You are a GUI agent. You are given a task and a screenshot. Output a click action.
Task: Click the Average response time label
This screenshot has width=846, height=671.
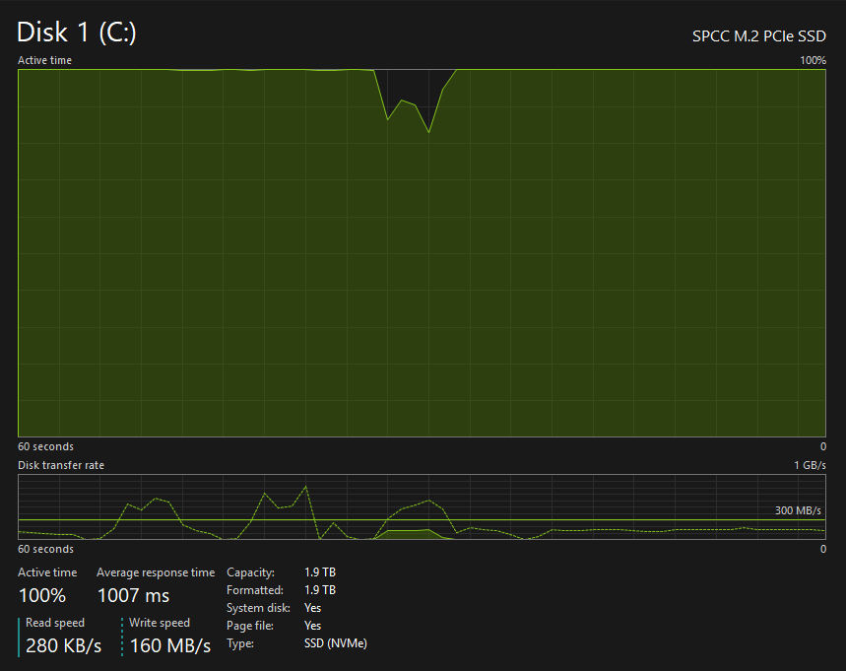pos(155,572)
